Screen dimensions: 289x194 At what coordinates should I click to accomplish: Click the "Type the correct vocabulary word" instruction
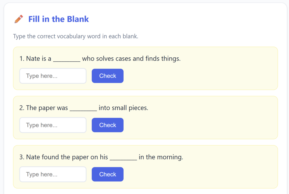76,36
